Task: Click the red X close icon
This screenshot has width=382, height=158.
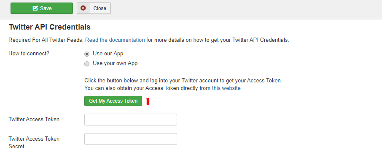Action: [83, 8]
